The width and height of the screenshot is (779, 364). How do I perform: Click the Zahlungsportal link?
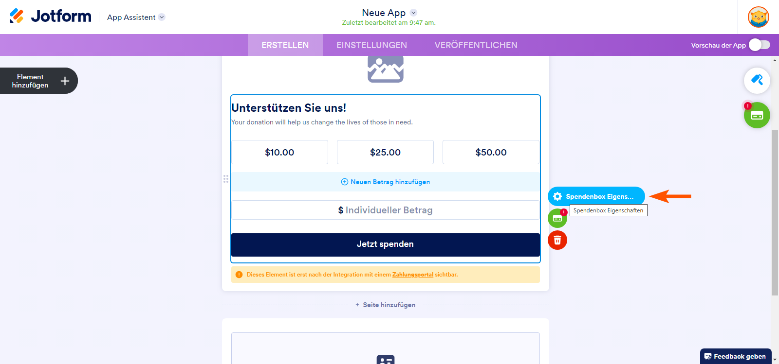[x=412, y=275]
